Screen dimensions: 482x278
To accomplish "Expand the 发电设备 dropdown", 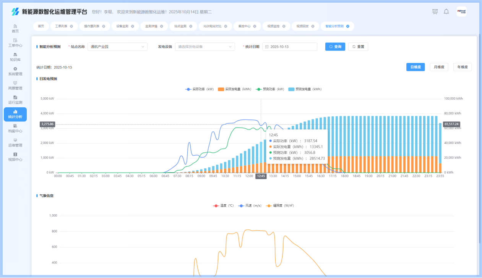I will [x=205, y=47].
